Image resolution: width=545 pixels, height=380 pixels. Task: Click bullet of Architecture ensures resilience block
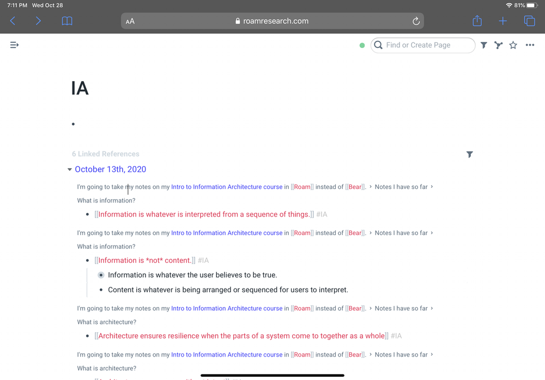tap(87, 336)
